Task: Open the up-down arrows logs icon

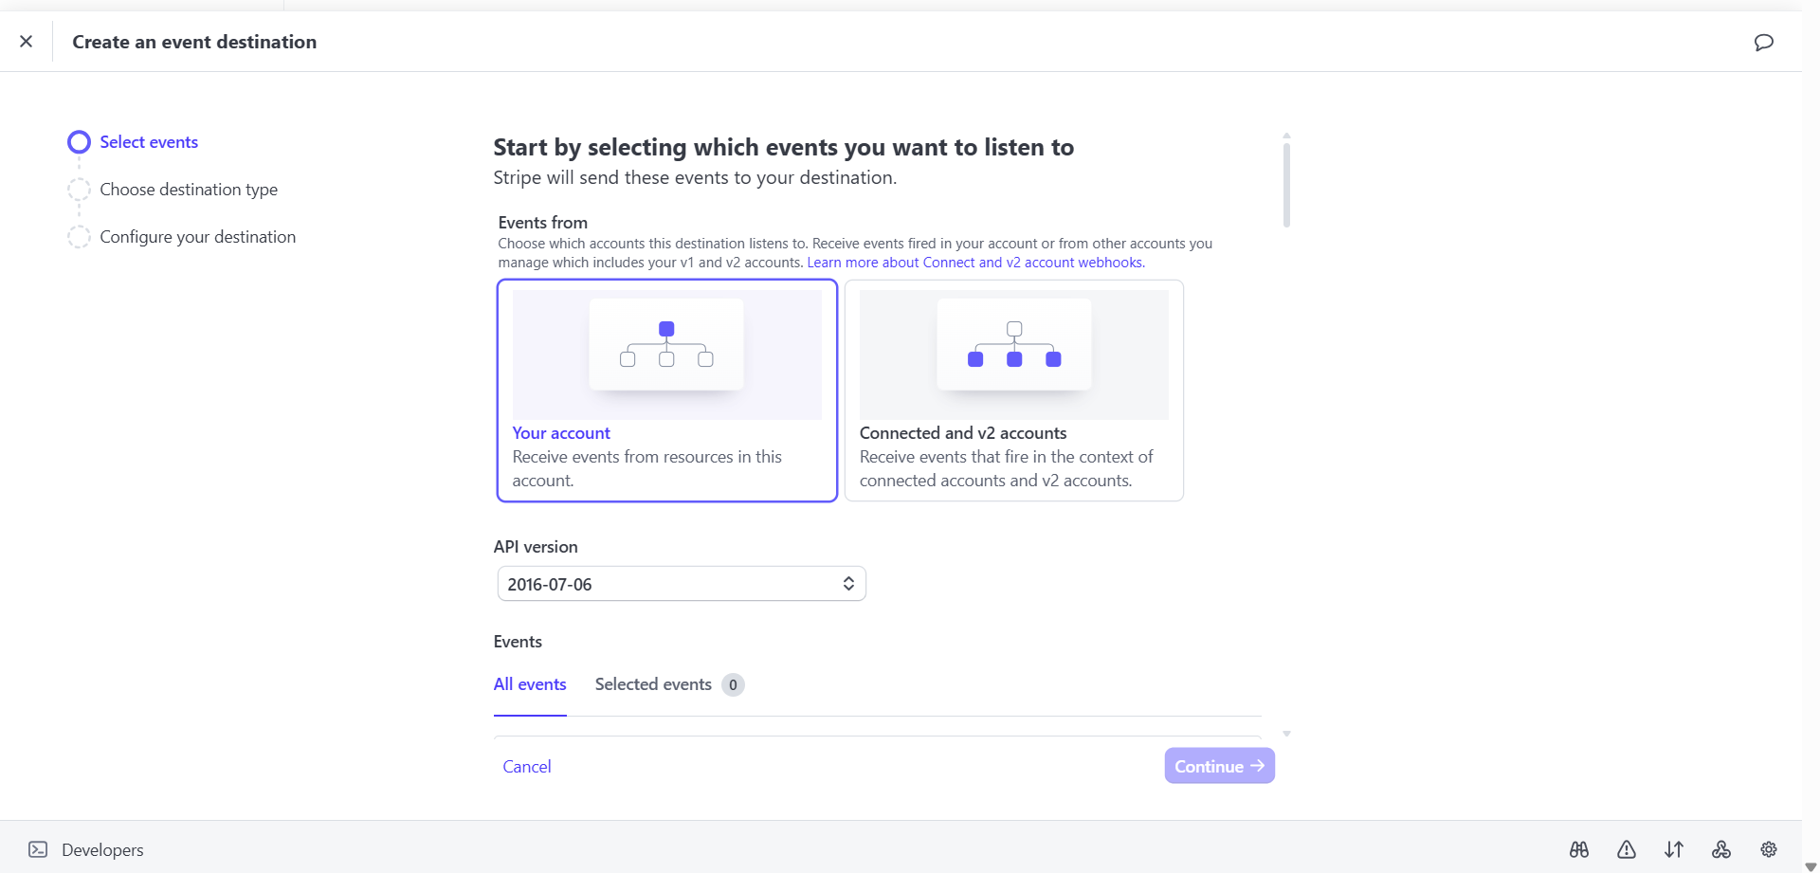Action: (x=1674, y=849)
